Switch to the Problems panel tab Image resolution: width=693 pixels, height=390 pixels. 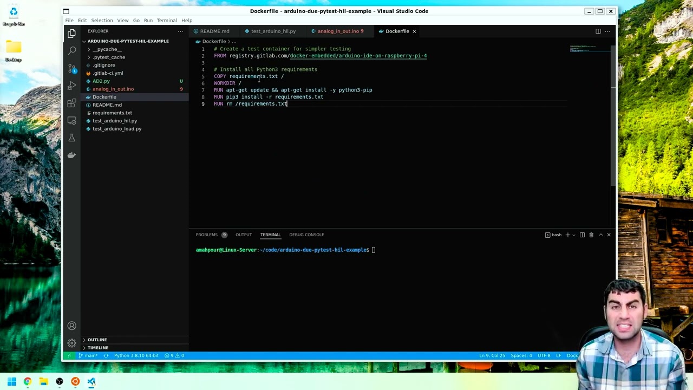click(x=211, y=235)
